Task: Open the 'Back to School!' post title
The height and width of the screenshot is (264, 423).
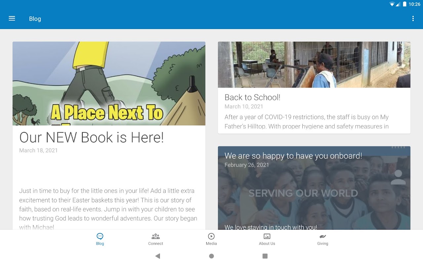Action: [x=252, y=97]
